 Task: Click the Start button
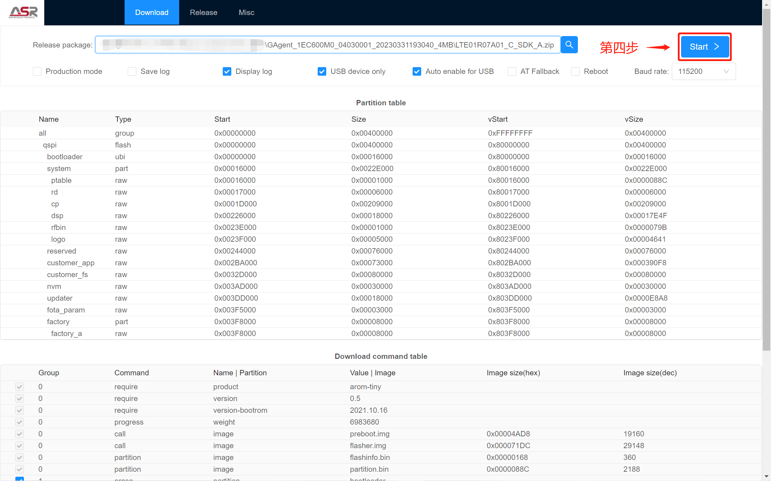[704, 47]
